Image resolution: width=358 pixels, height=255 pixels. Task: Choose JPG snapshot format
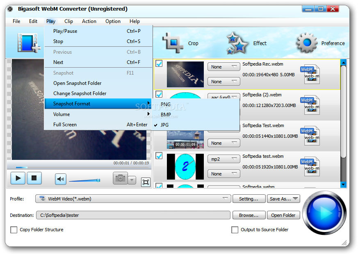[x=196, y=125]
